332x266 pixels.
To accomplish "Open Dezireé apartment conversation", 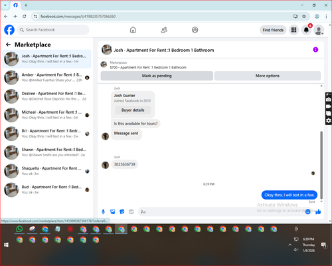I will (x=46, y=96).
